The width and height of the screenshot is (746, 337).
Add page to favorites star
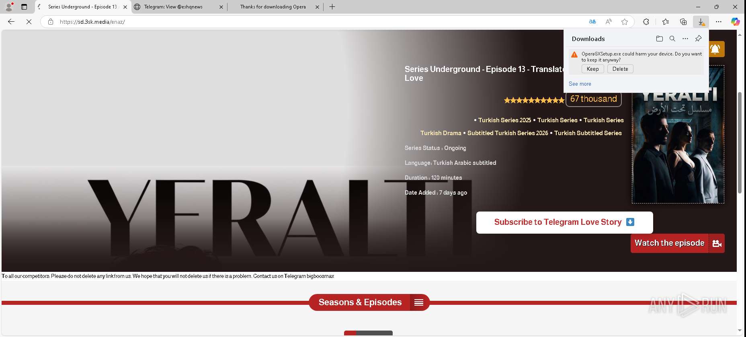click(625, 22)
